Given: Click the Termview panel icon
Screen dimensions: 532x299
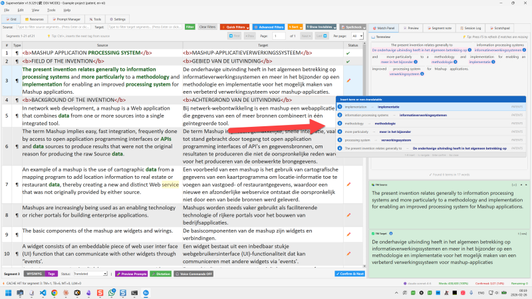Looking at the screenshot, I should pyautogui.click(x=373, y=37).
